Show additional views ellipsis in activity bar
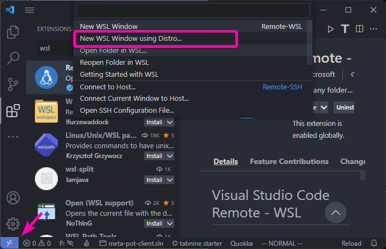This screenshot has width=386, height=249. [13, 137]
